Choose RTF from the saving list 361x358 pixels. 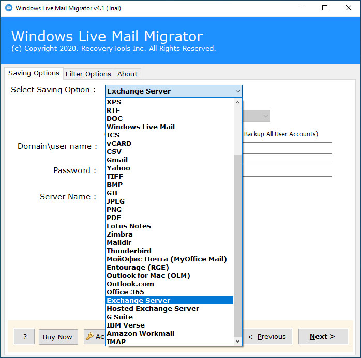pos(170,111)
